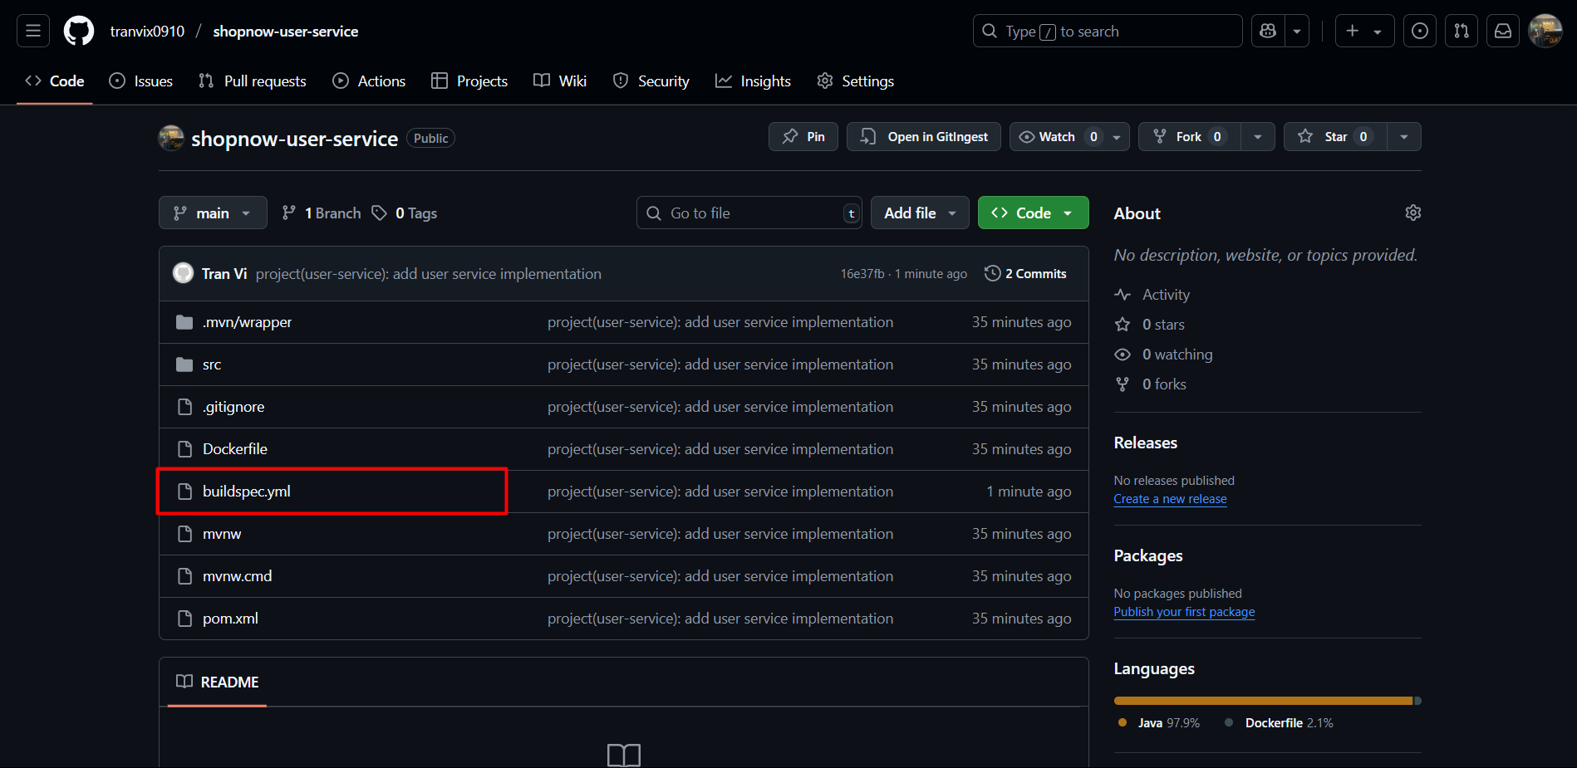The image size is (1577, 768).
Task: Open the user profile avatar menu
Action: pyautogui.click(x=1545, y=31)
